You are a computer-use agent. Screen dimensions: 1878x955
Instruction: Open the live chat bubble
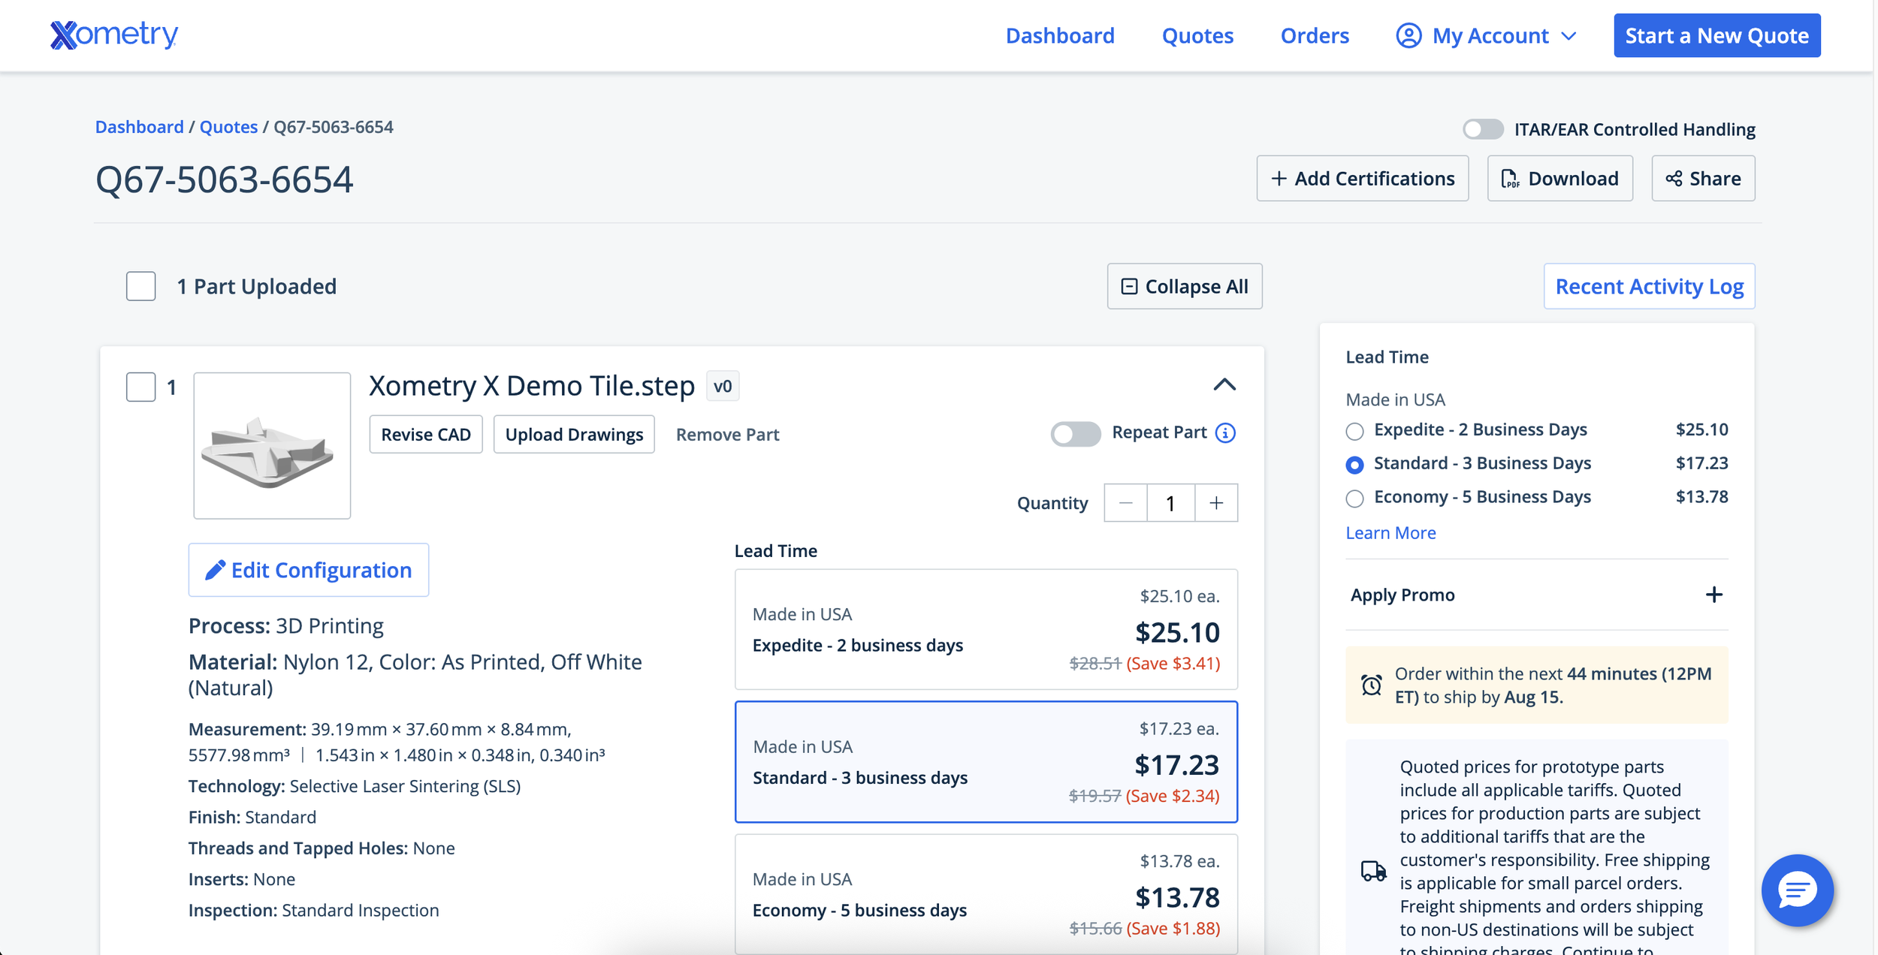point(1796,890)
